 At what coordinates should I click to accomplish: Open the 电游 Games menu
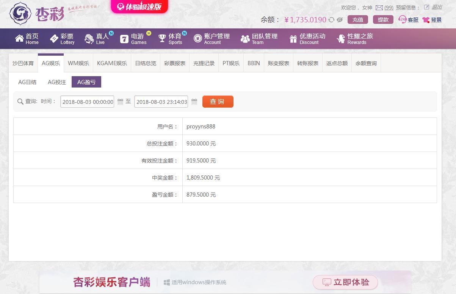pos(134,39)
